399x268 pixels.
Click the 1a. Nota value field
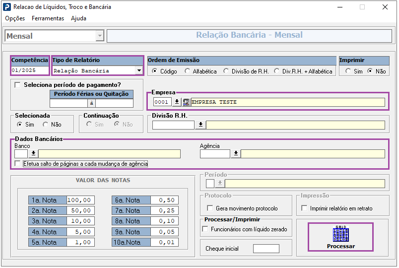79,201
